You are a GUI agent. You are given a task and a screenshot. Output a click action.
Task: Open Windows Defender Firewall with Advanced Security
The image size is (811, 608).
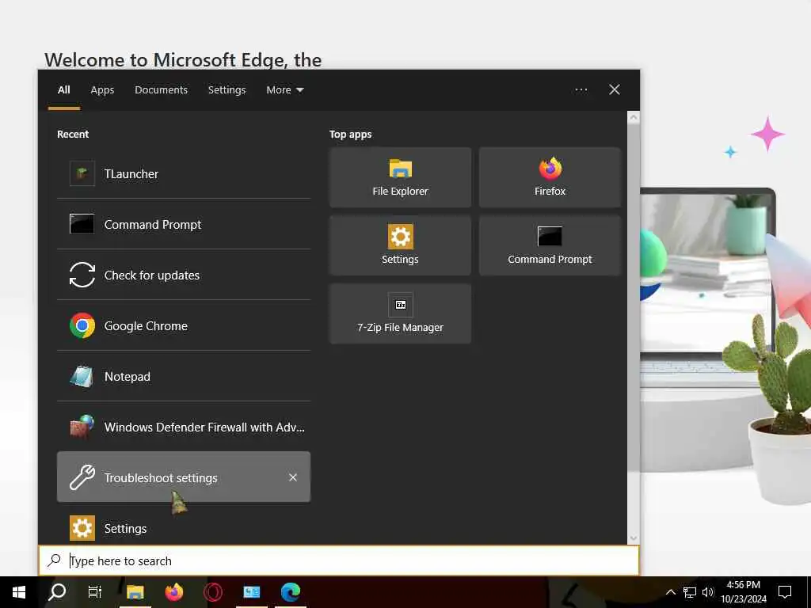(184, 427)
